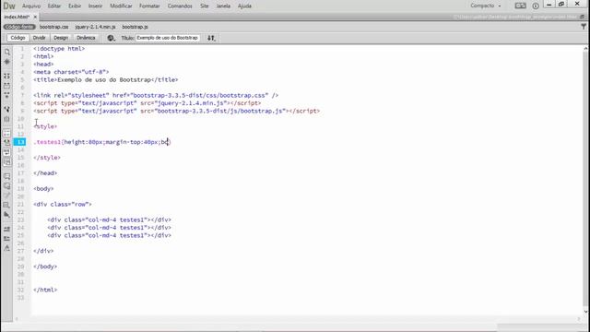Click the <title> tag code line

(105, 80)
